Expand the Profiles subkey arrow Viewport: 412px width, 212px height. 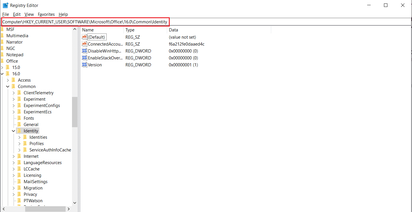(x=19, y=144)
